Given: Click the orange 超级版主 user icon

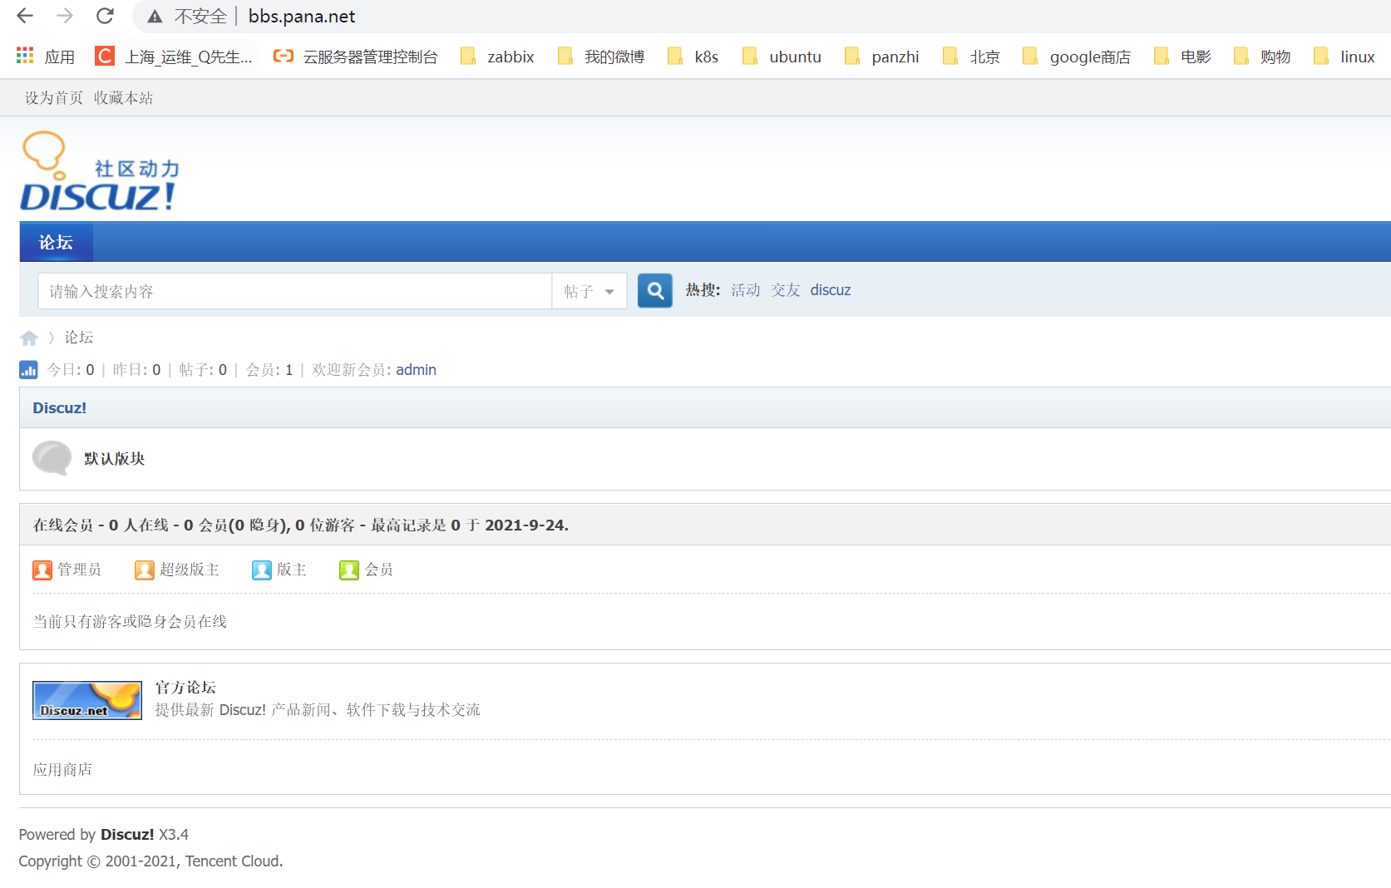Looking at the screenshot, I should (145, 570).
